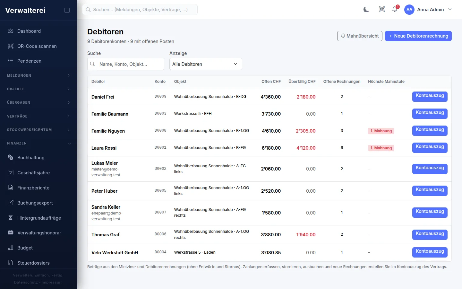The image size is (462, 289).
Task: Open the Mahnübersicht overview
Action: [360, 36]
